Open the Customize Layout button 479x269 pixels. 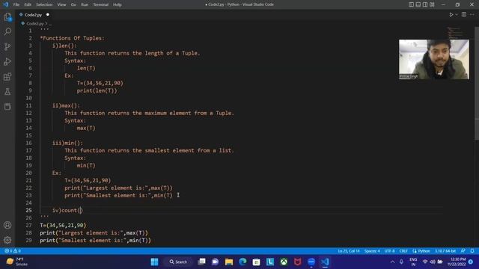[x=432, y=4]
